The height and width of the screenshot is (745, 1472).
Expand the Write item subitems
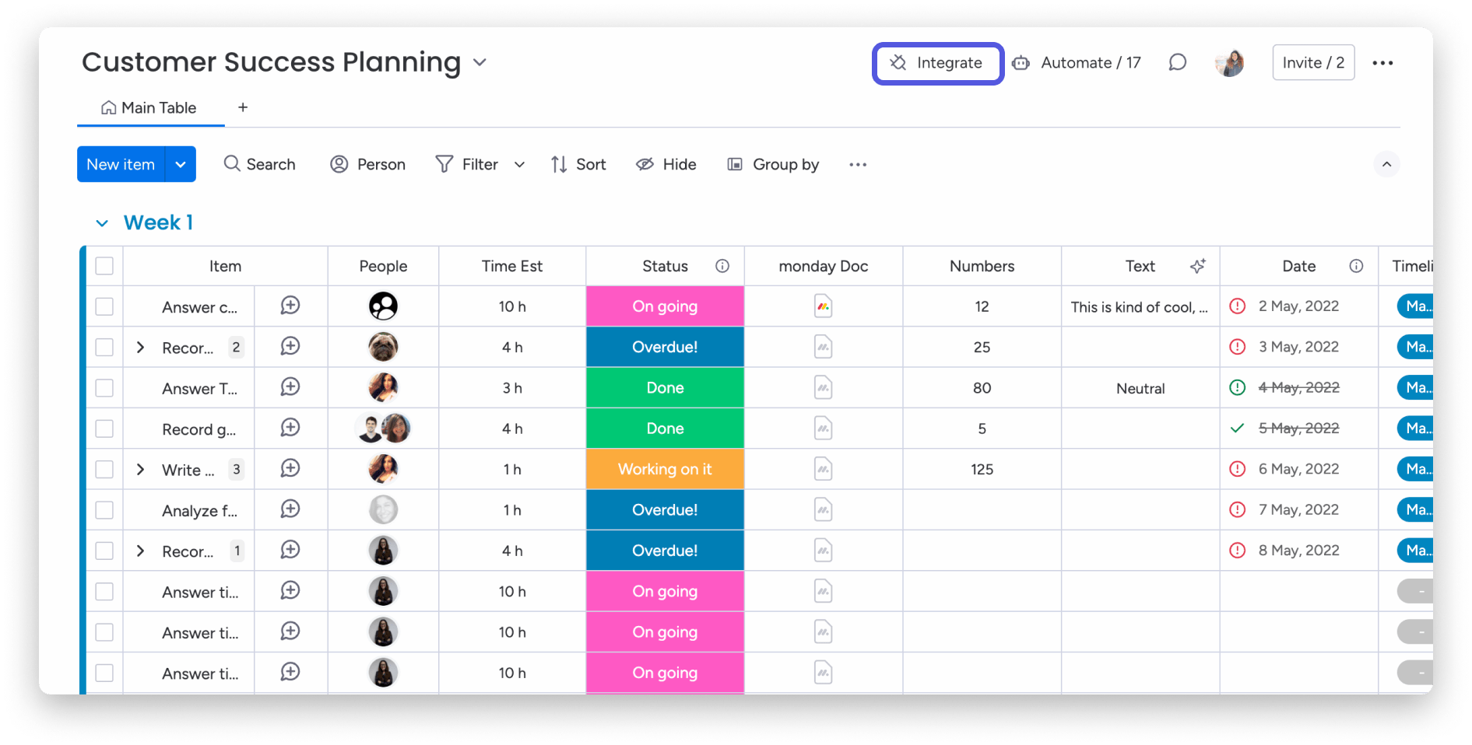point(141,469)
